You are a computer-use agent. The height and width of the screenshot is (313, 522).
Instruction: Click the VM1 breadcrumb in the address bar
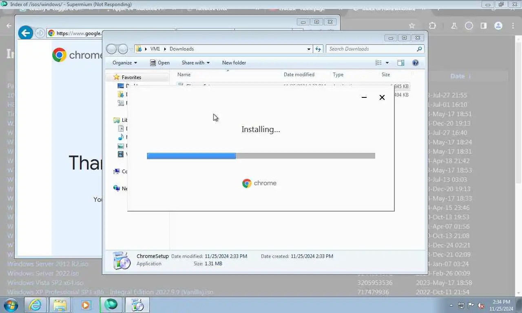(x=155, y=49)
